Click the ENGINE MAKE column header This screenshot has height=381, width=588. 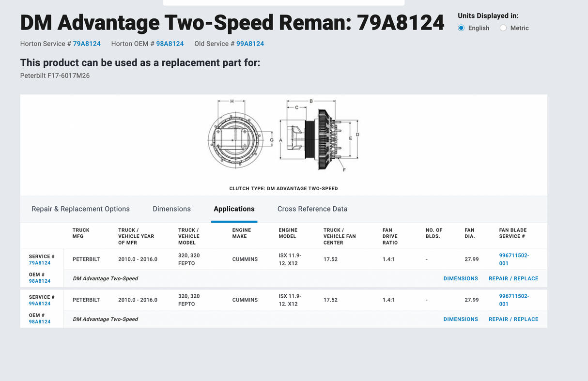(242, 233)
